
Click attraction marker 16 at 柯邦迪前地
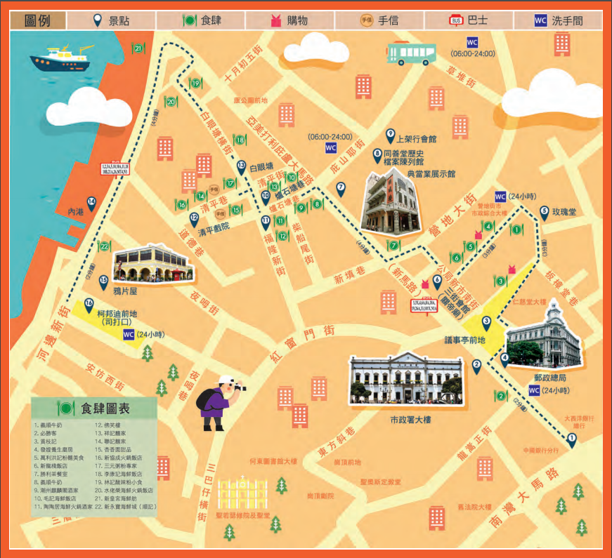tap(89, 303)
